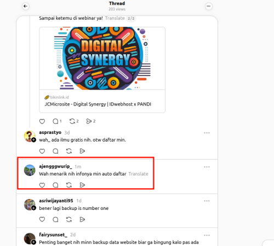Translate ajengggwurip_'s comment
The height and width of the screenshot is (246, 274).
coord(138,174)
